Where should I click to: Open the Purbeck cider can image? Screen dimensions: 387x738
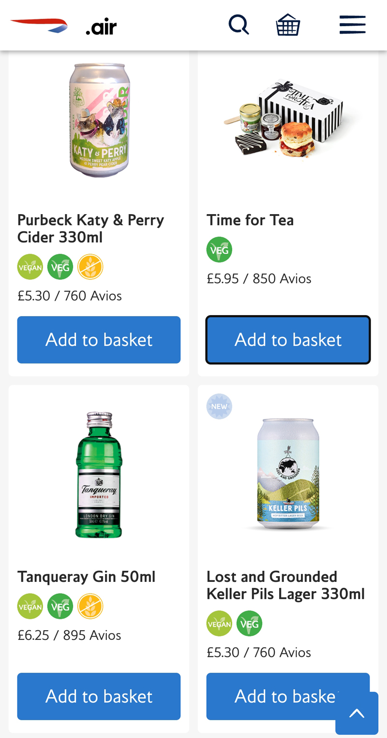pyautogui.click(x=99, y=121)
